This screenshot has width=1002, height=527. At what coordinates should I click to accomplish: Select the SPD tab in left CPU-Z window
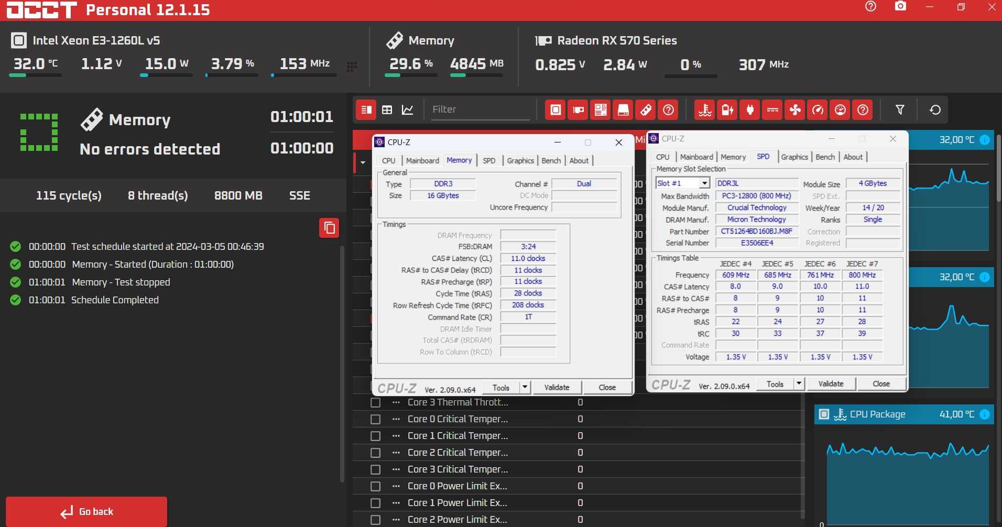click(489, 161)
